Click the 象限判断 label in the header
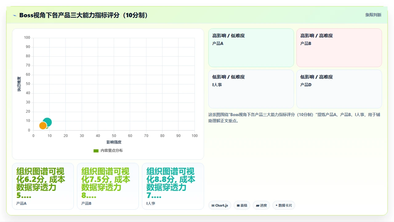The width and height of the screenshot is (394, 222). (373, 15)
